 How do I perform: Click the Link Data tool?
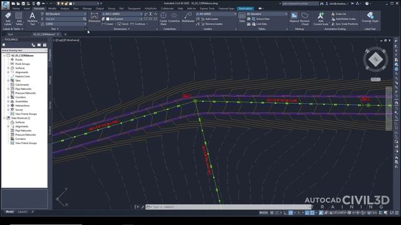(x=259, y=24)
